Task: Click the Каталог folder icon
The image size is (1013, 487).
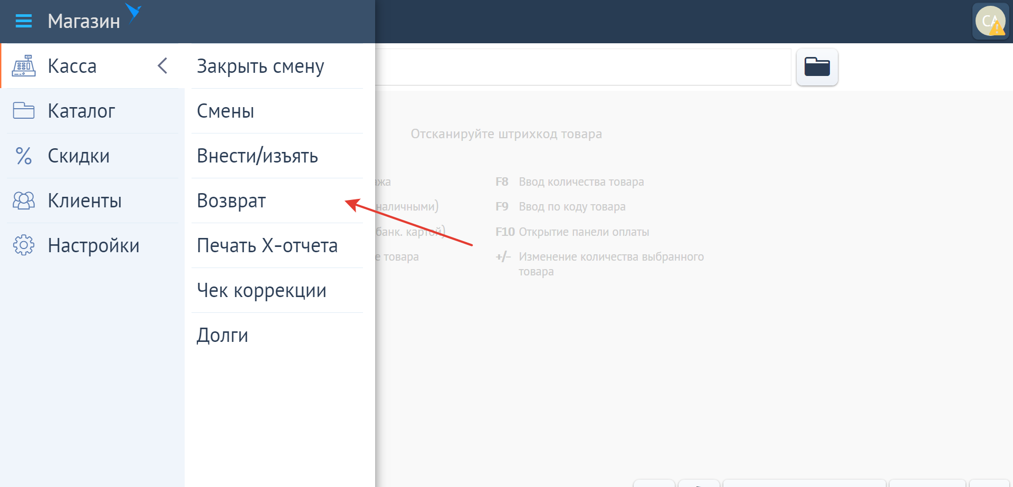Action: pyautogui.click(x=24, y=111)
